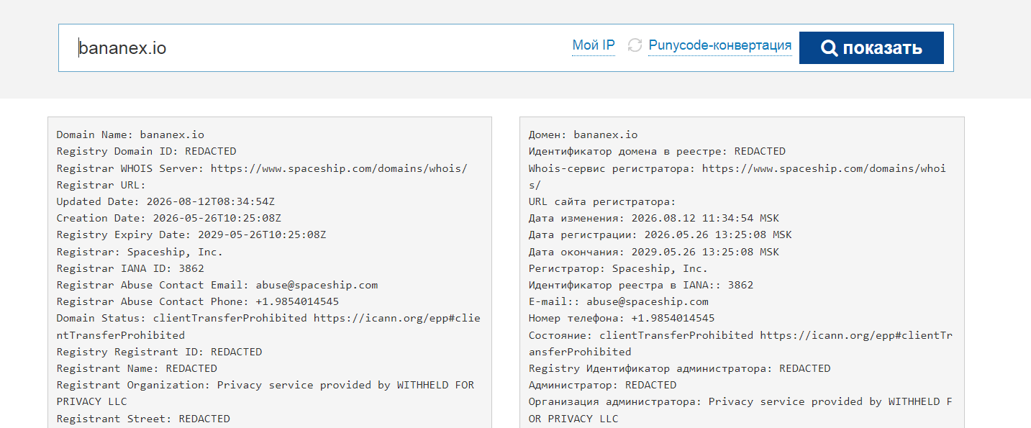This screenshot has width=1031, height=428.
Task: Click the 'Домен: bananex.io' line
Action: (583, 135)
